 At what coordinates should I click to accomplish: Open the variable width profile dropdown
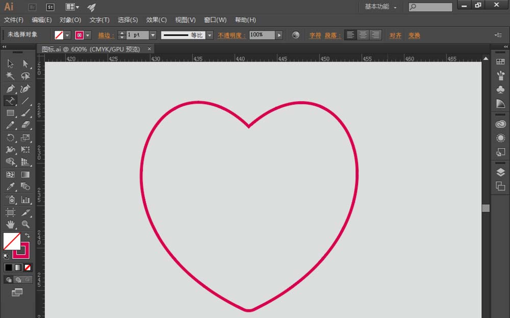(x=210, y=35)
